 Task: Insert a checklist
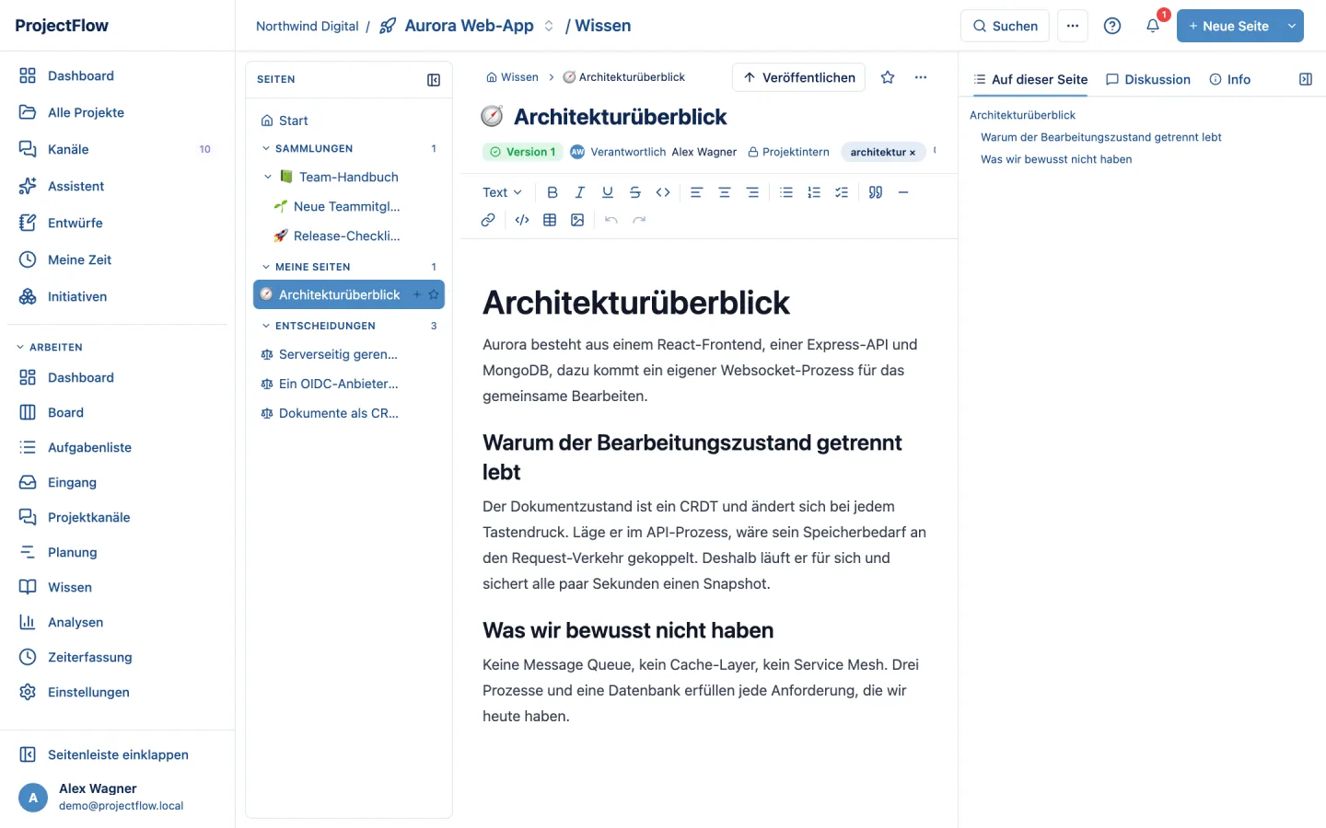point(842,192)
